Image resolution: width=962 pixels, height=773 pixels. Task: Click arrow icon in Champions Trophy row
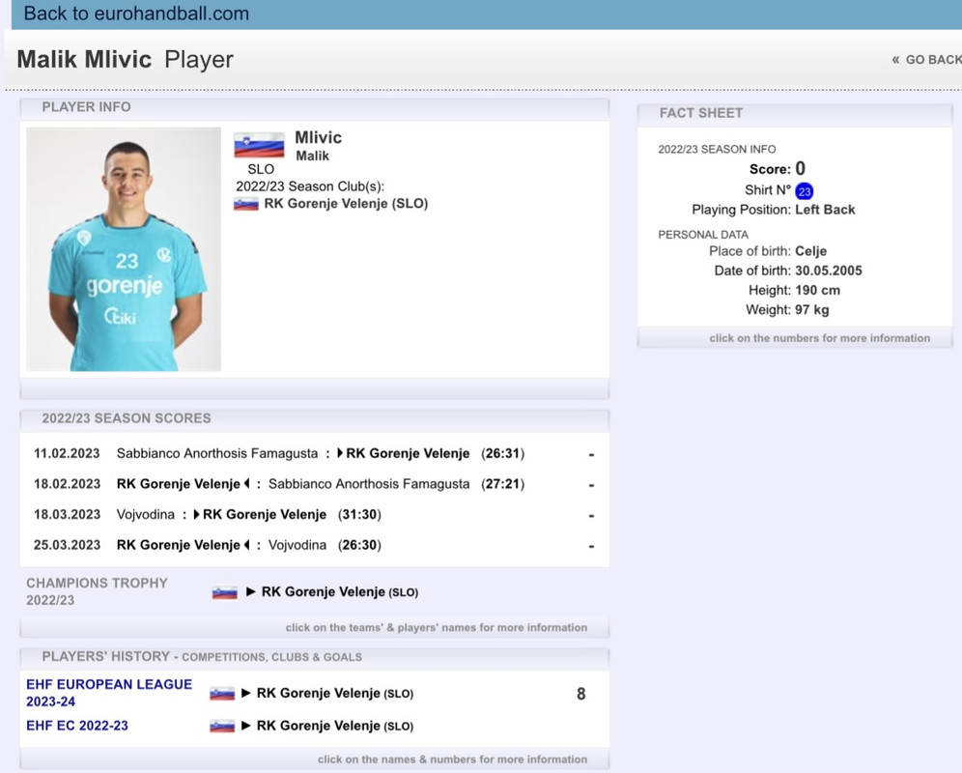click(250, 592)
